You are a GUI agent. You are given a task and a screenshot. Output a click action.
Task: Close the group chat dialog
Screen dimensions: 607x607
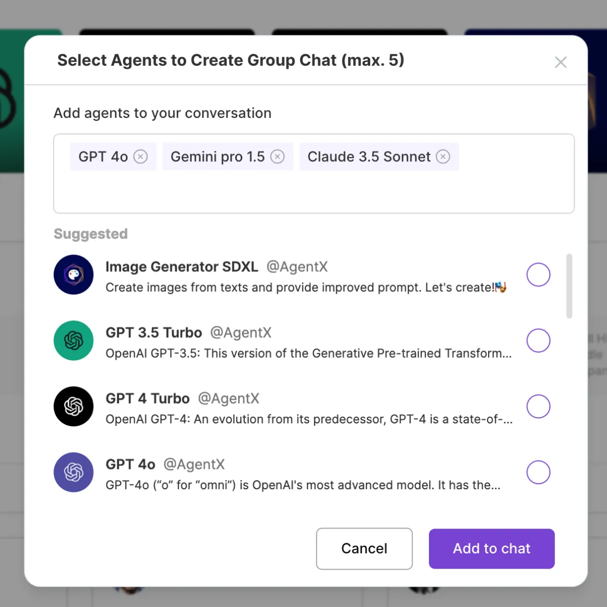click(x=560, y=62)
